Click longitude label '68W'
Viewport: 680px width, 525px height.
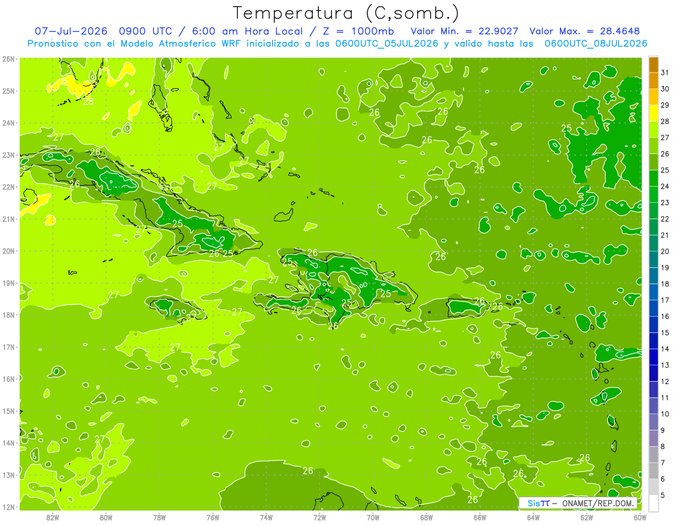pyautogui.click(x=427, y=517)
